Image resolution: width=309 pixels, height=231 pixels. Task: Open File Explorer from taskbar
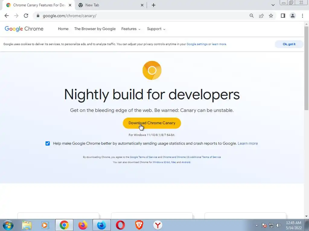click(27, 225)
